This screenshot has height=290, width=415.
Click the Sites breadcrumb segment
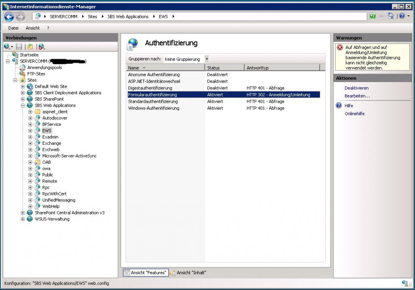click(x=92, y=17)
